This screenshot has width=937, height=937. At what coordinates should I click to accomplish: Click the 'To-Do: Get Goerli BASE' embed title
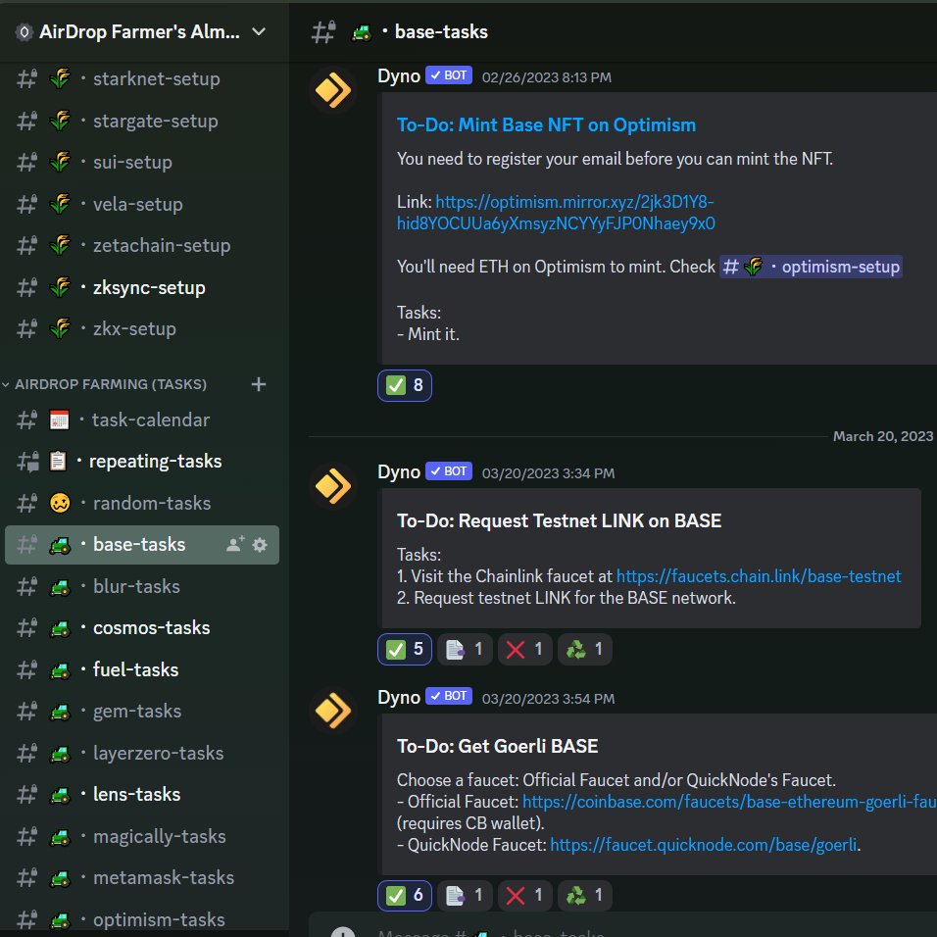click(497, 746)
